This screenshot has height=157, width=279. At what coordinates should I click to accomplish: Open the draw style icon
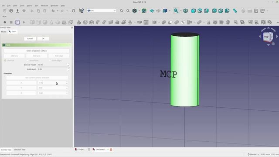[135, 11]
